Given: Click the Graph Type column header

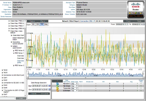Looking at the screenshot, I should 75,82.
